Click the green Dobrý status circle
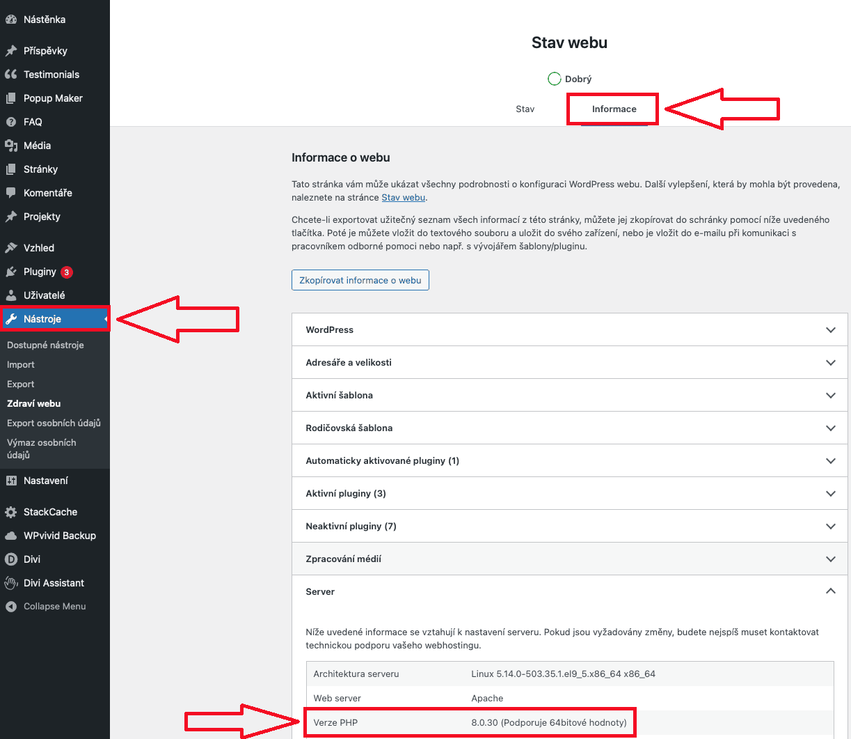The image size is (851, 739). (x=554, y=79)
